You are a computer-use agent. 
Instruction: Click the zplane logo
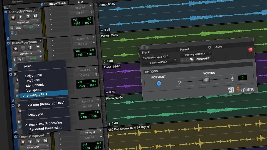(x=245, y=89)
